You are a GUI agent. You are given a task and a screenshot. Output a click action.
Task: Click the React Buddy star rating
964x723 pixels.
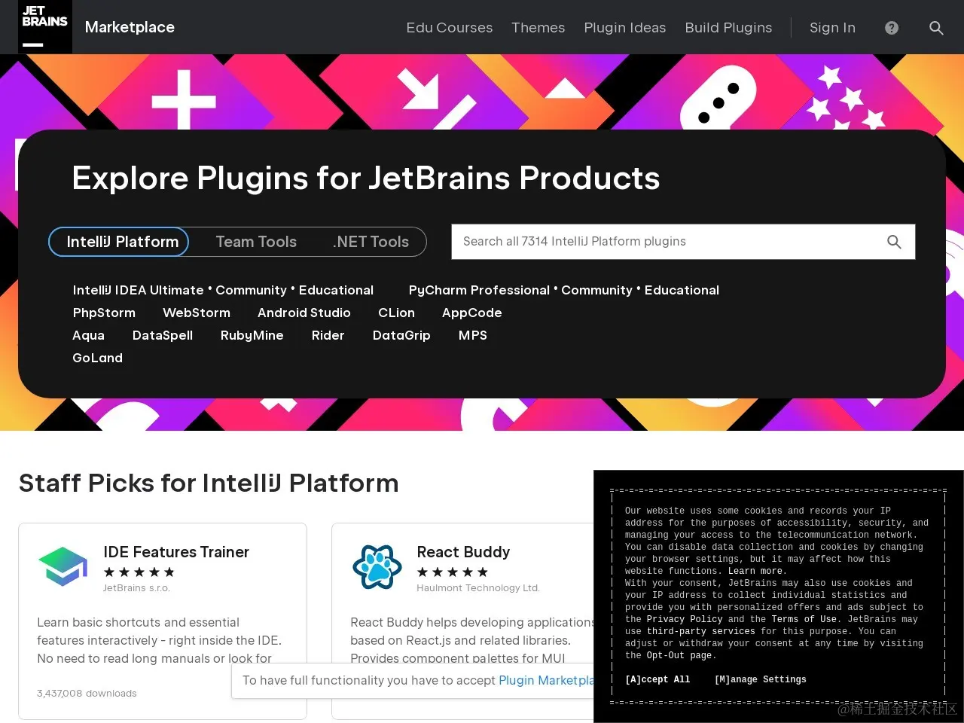click(x=452, y=572)
